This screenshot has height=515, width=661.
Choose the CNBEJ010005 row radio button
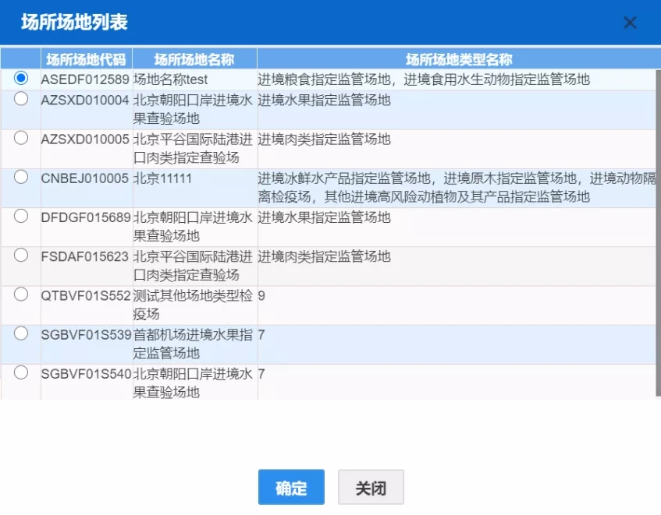(x=20, y=177)
